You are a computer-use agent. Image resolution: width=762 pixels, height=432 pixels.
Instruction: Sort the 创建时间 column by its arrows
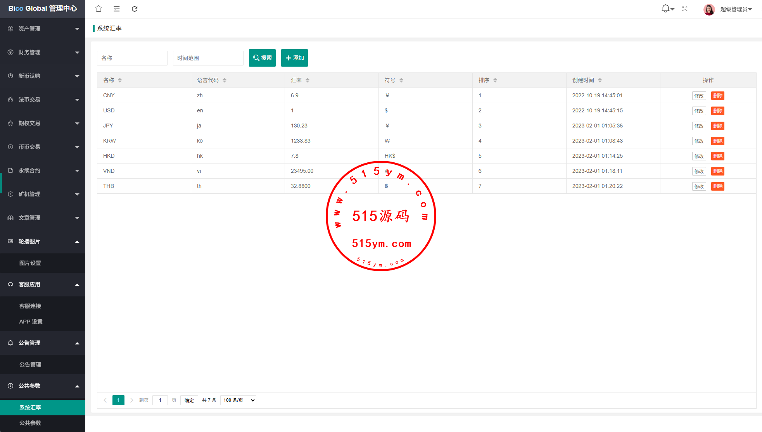point(600,80)
